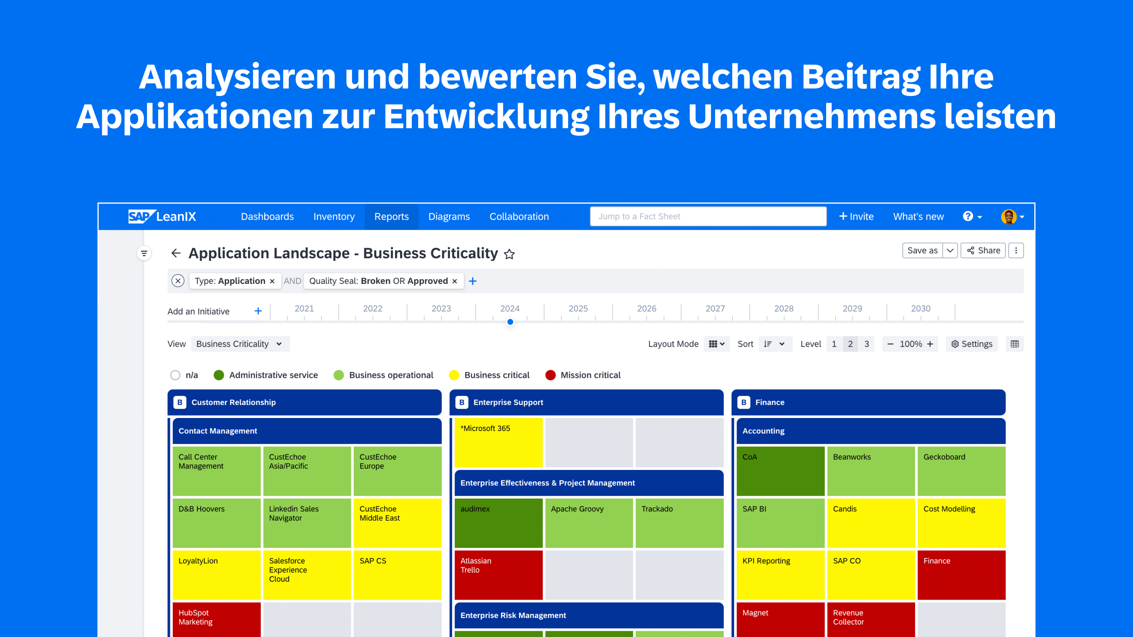Click the Share button

(x=983, y=250)
